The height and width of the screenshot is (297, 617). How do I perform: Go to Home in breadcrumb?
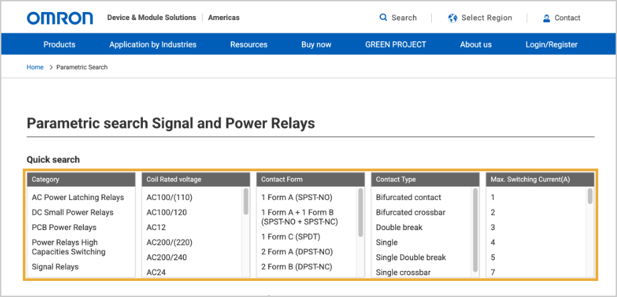35,68
